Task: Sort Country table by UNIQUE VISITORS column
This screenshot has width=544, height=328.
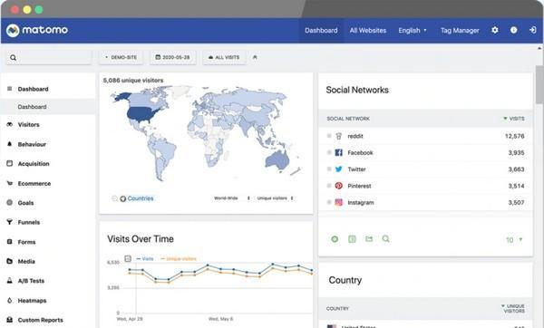Action: point(513,308)
